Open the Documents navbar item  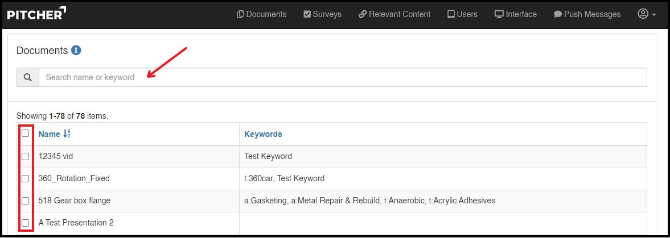click(x=261, y=14)
